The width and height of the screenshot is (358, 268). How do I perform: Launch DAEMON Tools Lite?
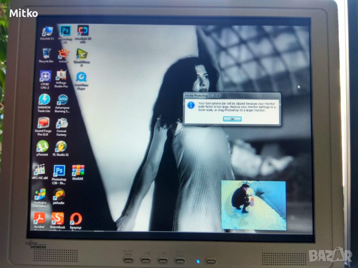click(x=44, y=100)
